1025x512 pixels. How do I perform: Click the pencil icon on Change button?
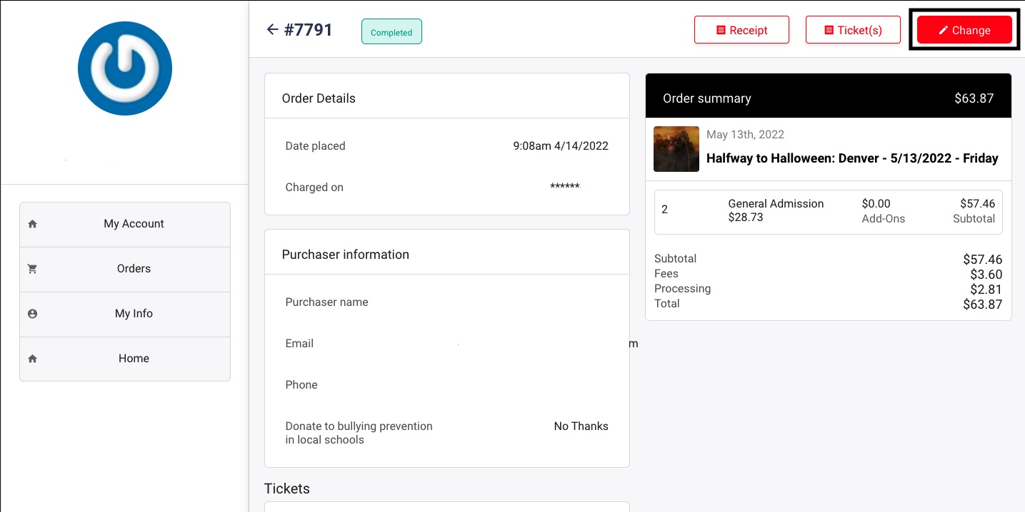[943, 31]
